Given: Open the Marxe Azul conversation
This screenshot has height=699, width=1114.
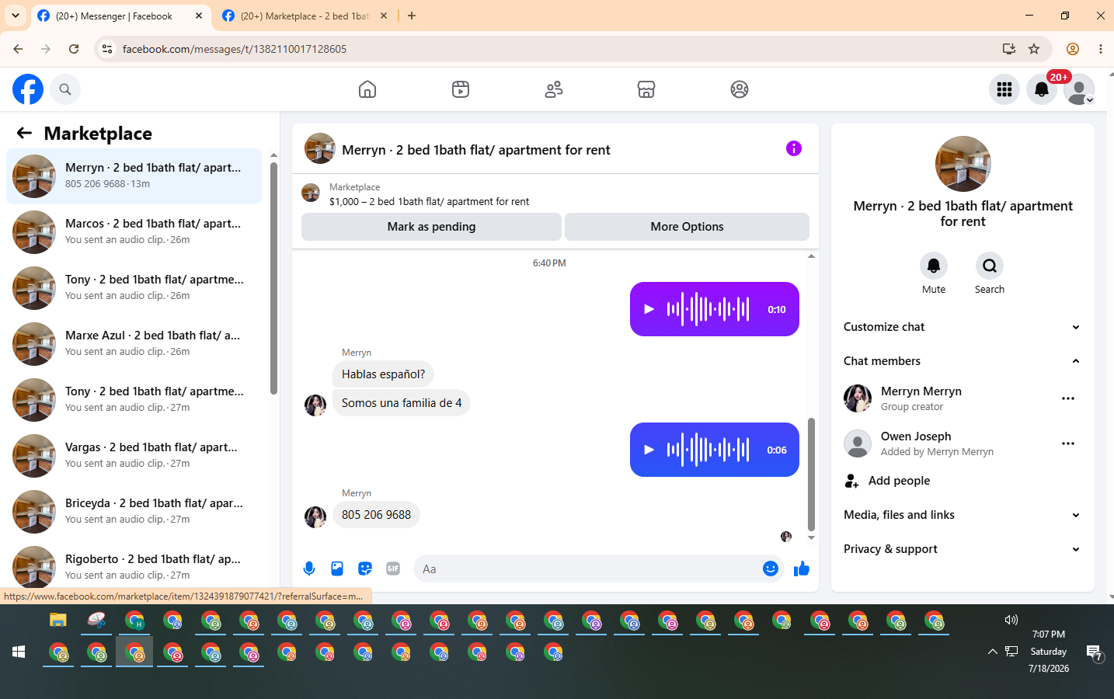Looking at the screenshot, I should click(x=134, y=344).
